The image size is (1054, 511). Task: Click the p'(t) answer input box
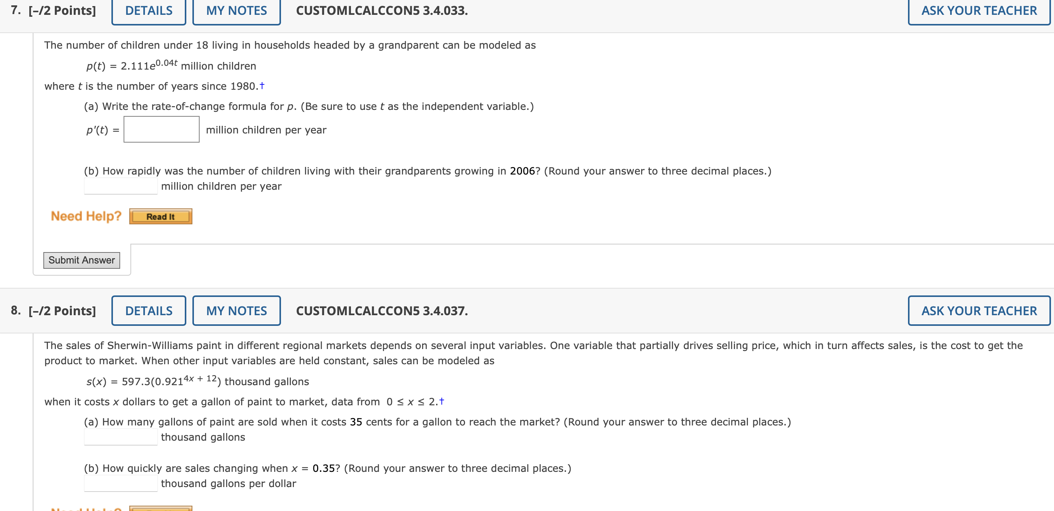[x=161, y=130]
